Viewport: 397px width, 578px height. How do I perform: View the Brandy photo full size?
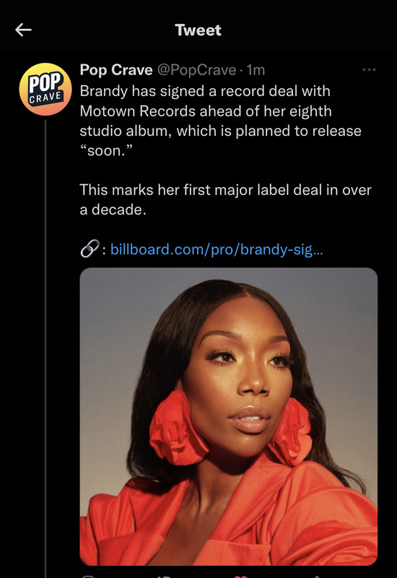point(229,416)
